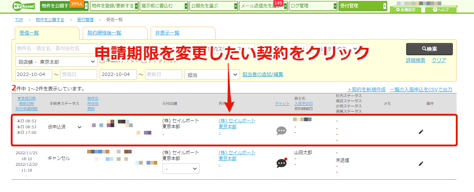Sort by 物件名 column header

point(93,98)
